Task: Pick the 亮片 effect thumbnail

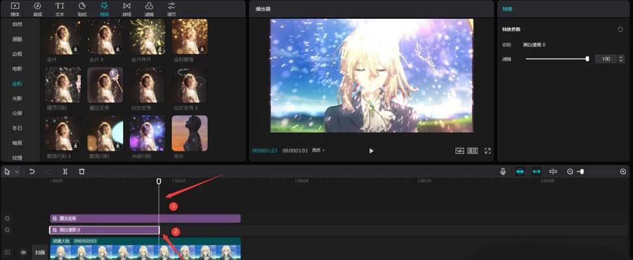Action: tap(190, 133)
